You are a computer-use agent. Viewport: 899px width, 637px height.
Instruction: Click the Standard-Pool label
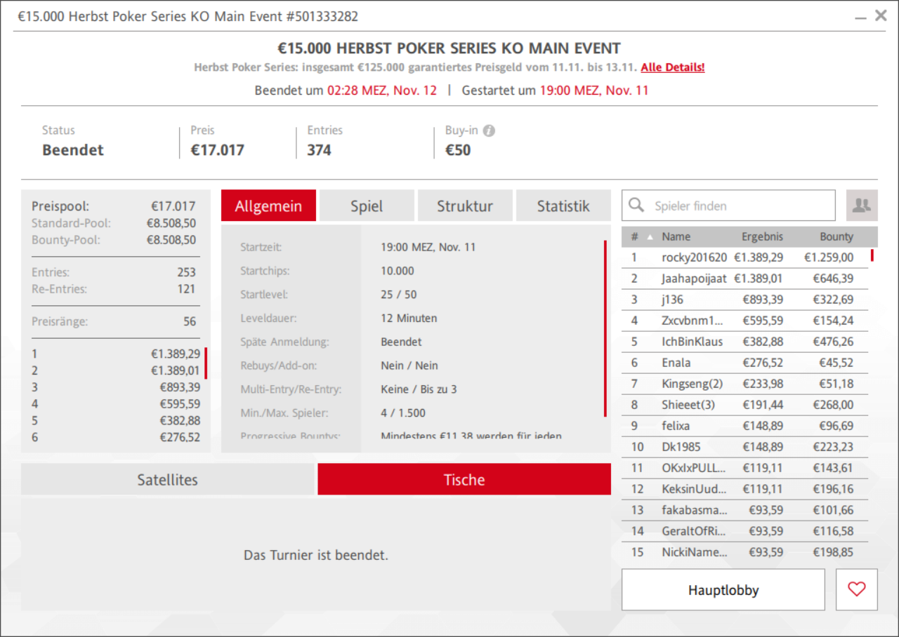71,223
